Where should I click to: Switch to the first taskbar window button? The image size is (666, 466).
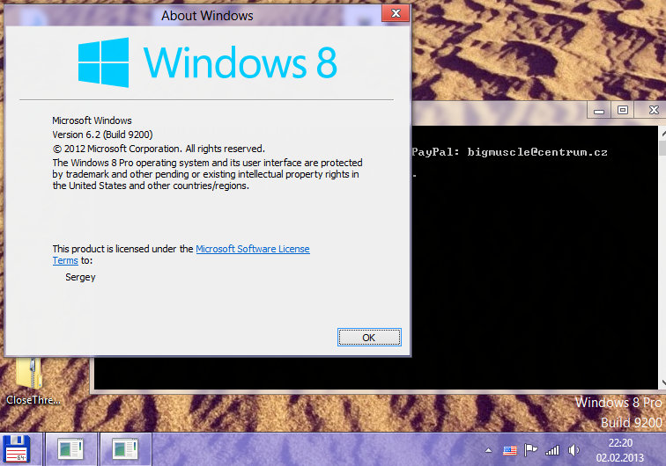(70, 448)
